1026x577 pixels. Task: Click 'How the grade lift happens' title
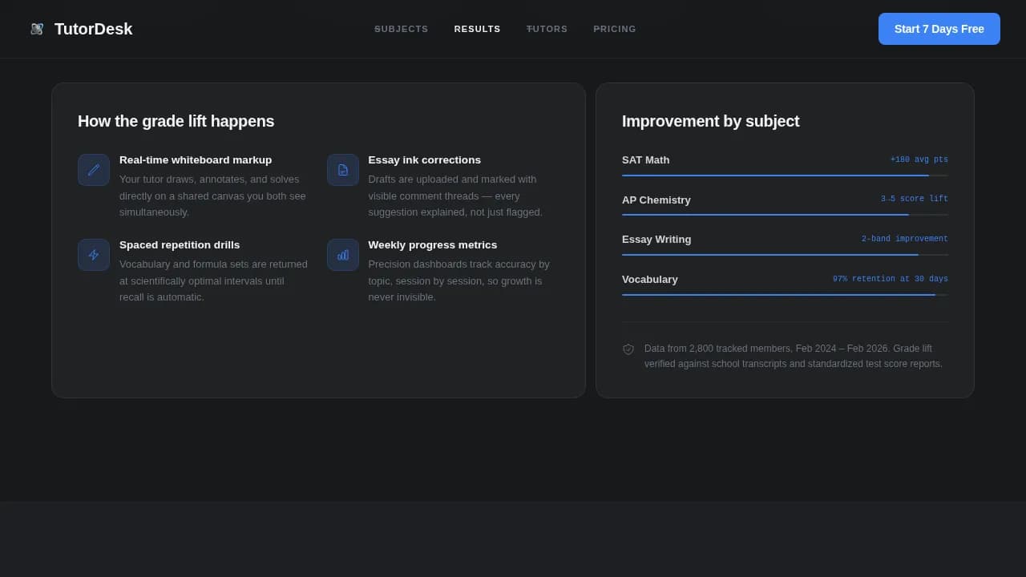pyautogui.click(x=176, y=121)
